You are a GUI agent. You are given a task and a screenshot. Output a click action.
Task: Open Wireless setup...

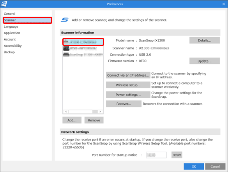pyautogui.click(x=128, y=85)
